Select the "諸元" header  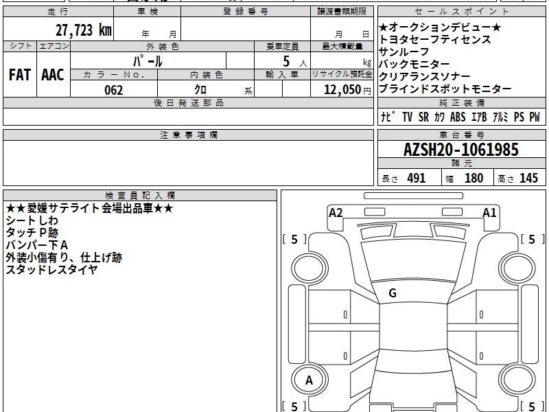(461, 163)
